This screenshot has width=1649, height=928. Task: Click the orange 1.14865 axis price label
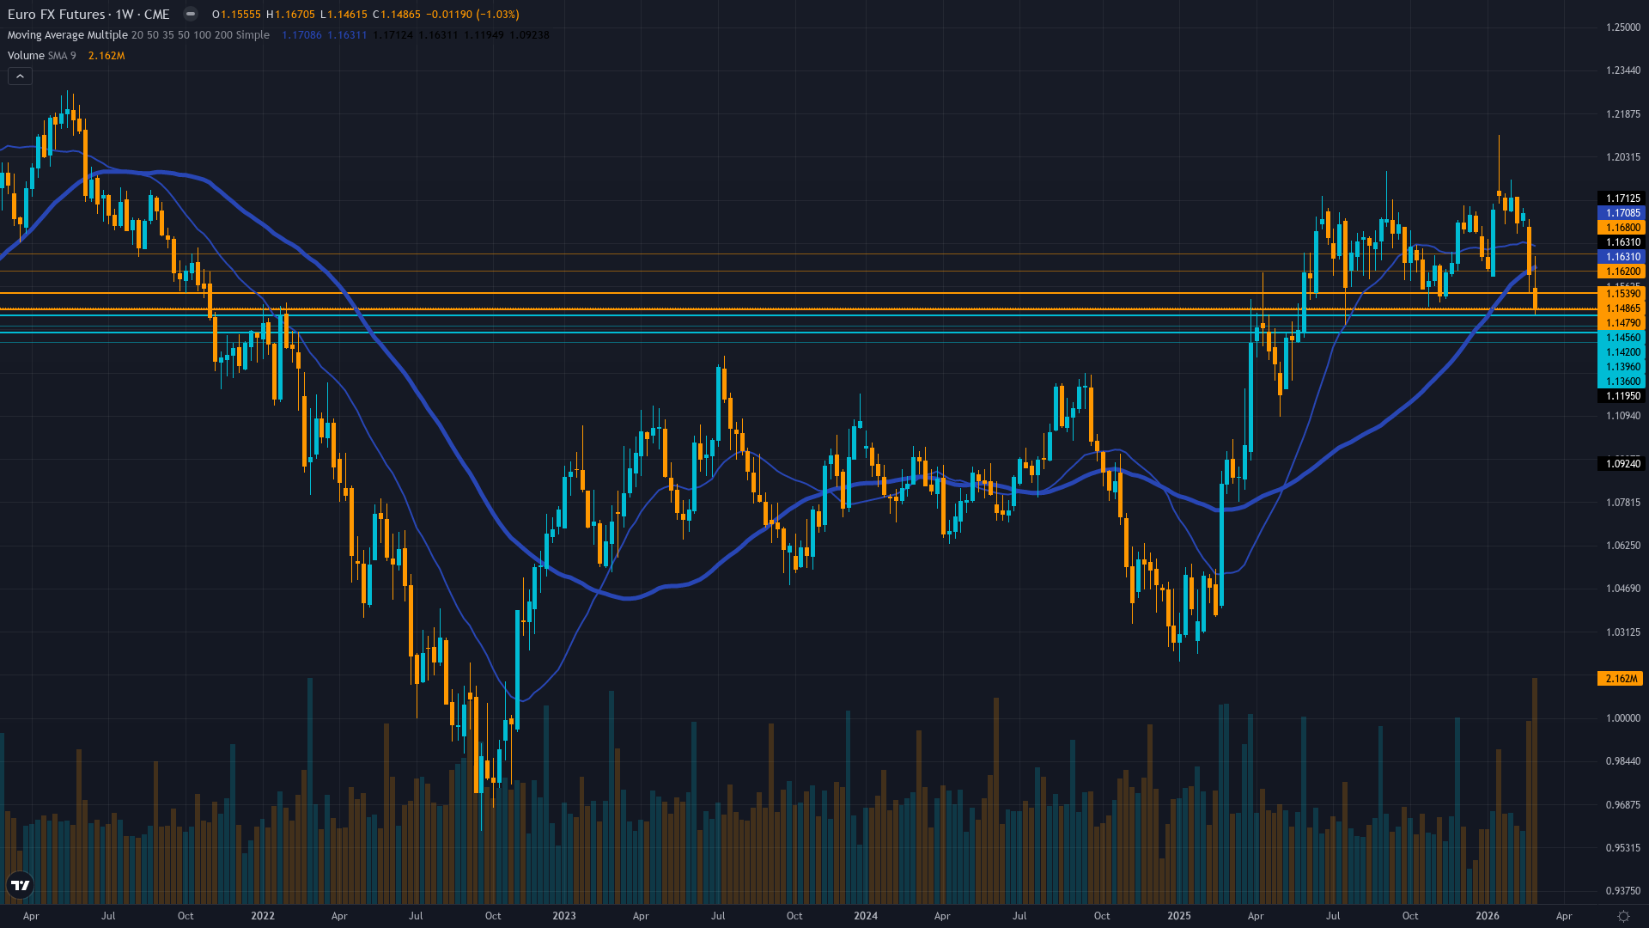1621,308
